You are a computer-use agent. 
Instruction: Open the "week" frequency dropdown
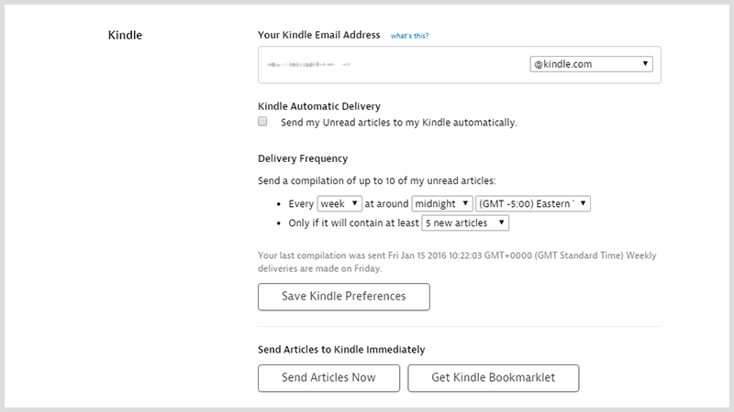pos(339,203)
